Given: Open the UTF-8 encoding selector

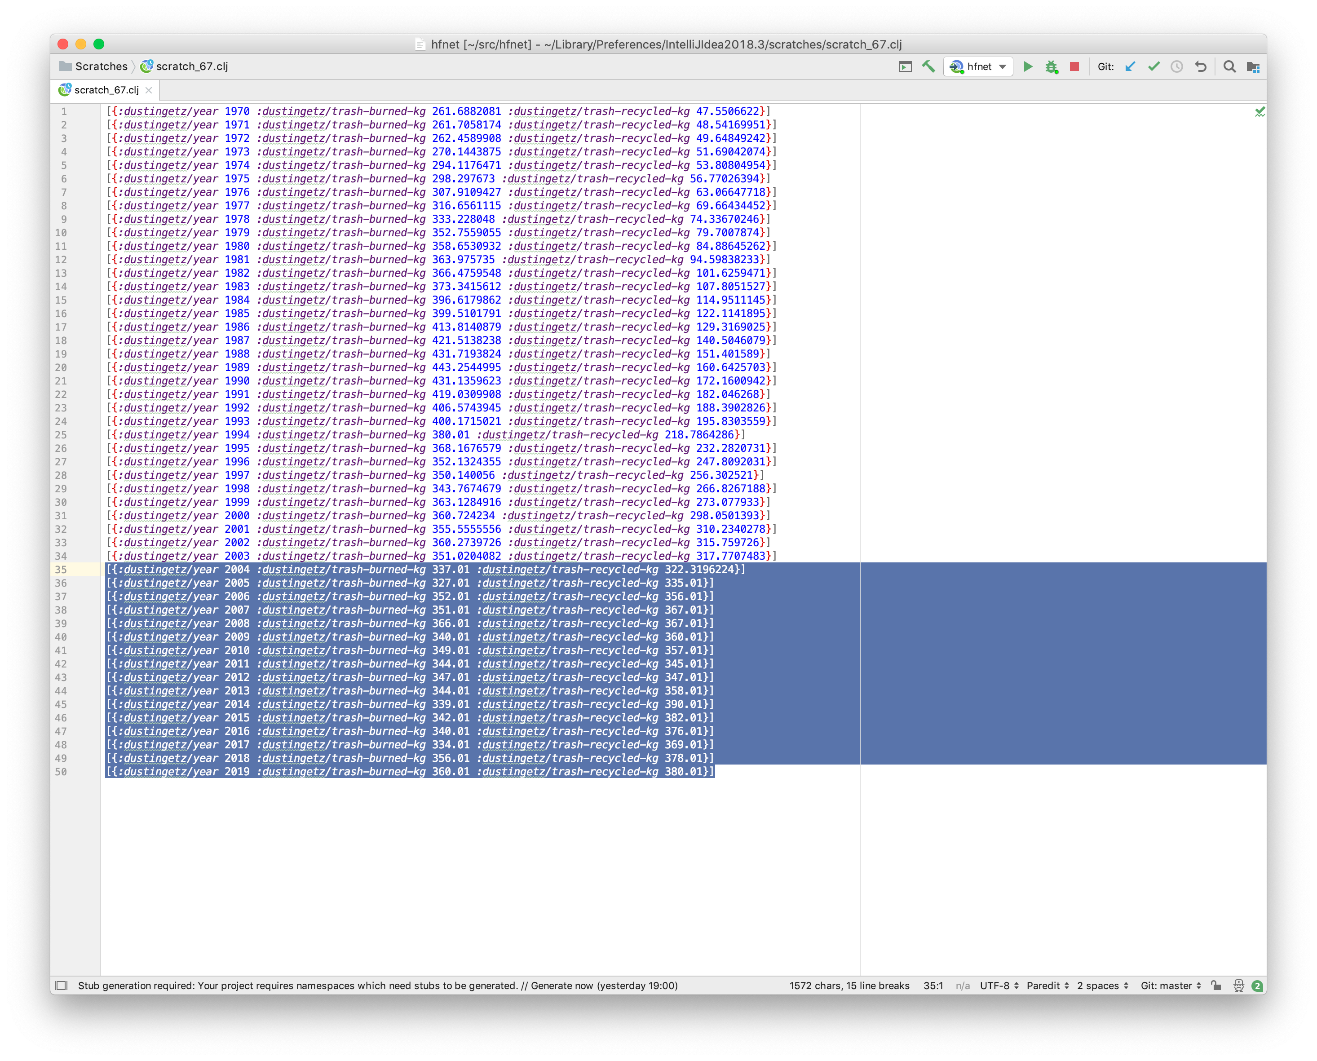Looking at the screenshot, I should tap(999, 985).
